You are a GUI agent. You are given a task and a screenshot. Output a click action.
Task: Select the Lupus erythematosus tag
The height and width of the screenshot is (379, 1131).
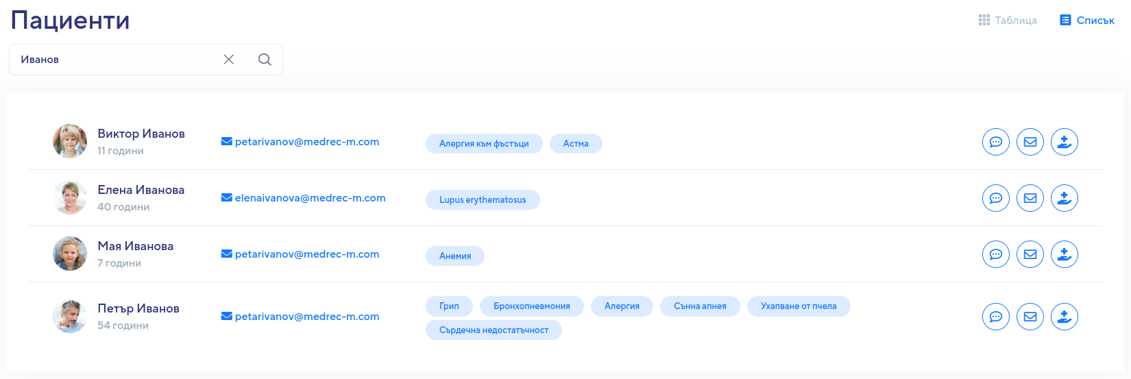pyautogui.click(x=483, y=199)
